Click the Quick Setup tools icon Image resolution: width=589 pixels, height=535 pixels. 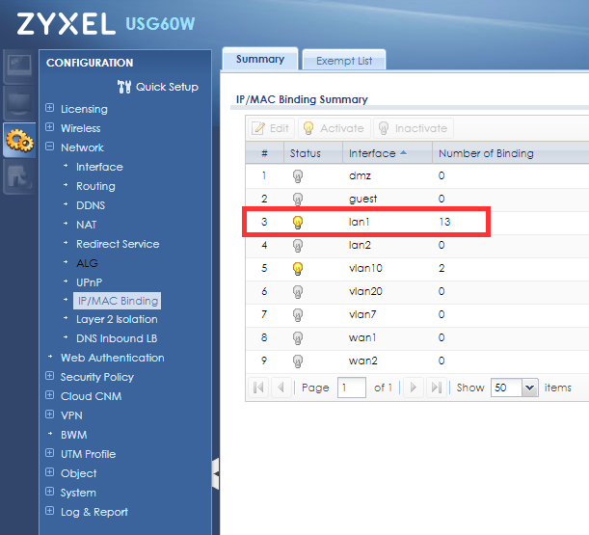(x=123, y=87)
